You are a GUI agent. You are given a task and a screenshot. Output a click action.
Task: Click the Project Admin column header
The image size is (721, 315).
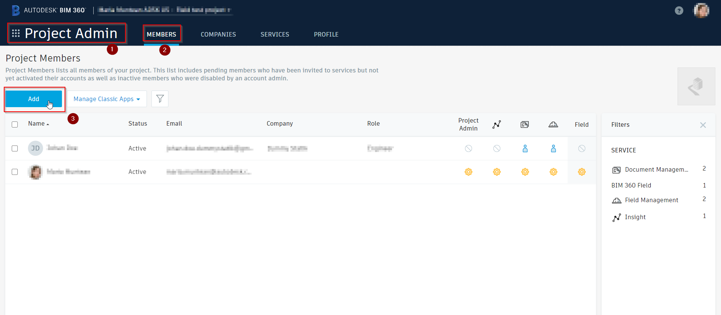468,124
